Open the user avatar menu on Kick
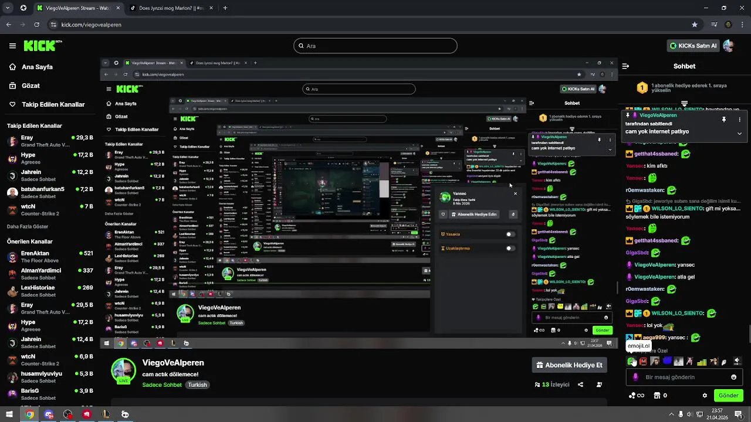 click(x=728, y=46)
